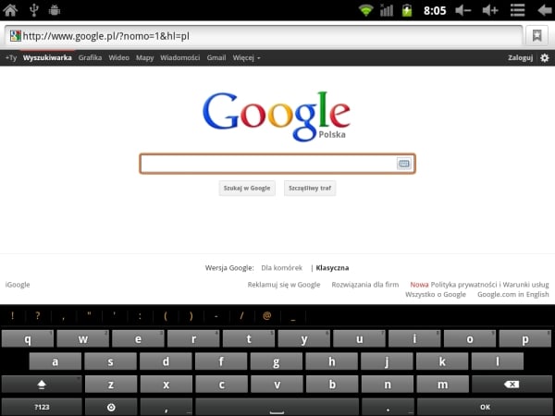This screenshot has height=416, width=555.
Task: Tap the battery charging icon
Action: (x=407, y=10)
